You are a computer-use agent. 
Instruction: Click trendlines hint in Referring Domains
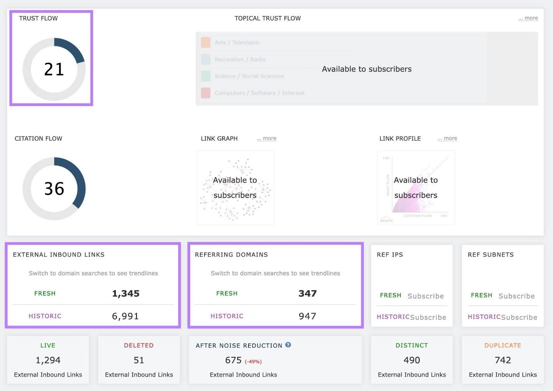(275, 273)
